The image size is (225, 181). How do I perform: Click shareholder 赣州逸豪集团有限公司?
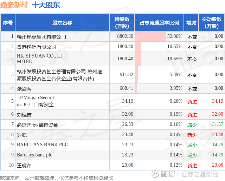click(41, 37)
